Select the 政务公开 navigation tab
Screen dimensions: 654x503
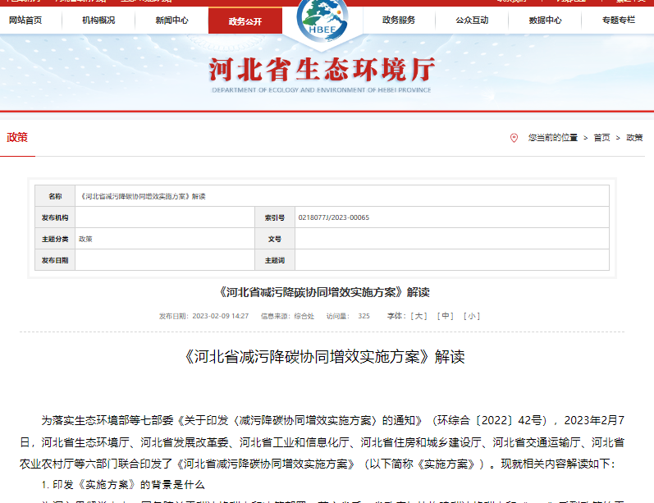pos(245,21)
